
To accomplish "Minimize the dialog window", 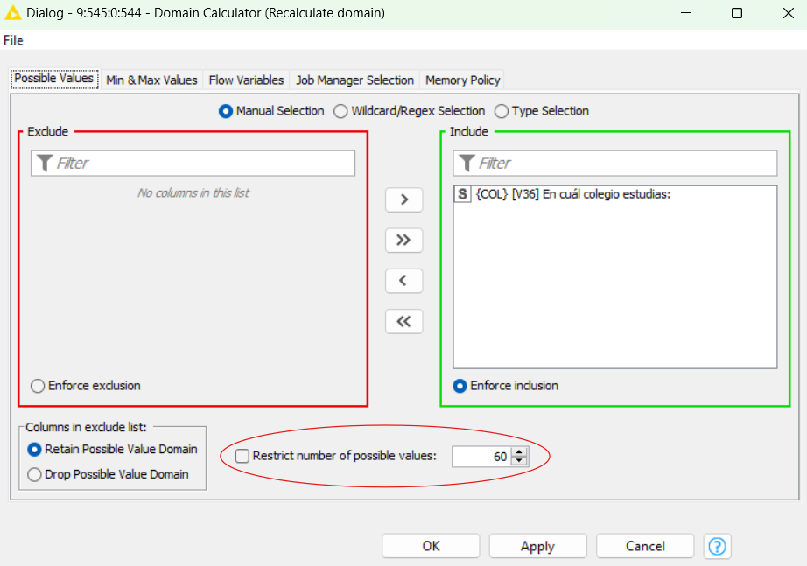I will (686, 13).
